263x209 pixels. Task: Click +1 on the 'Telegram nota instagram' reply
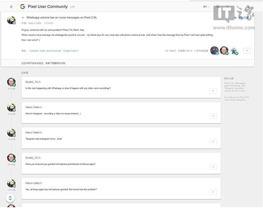(x=213, y=141)
